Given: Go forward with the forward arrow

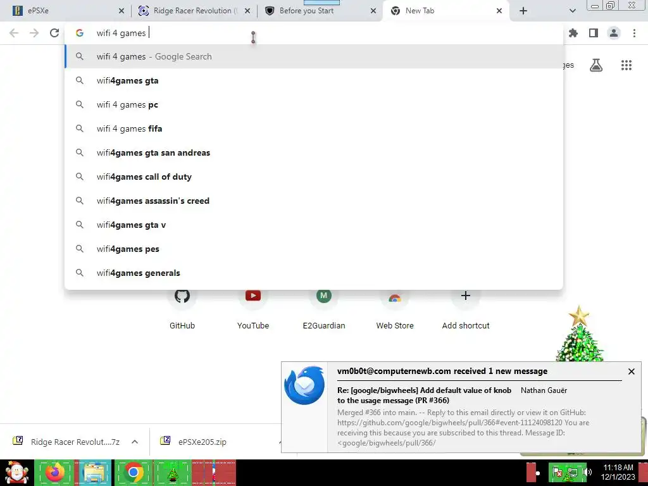Looking at the screenshot, I should (34, 33).
